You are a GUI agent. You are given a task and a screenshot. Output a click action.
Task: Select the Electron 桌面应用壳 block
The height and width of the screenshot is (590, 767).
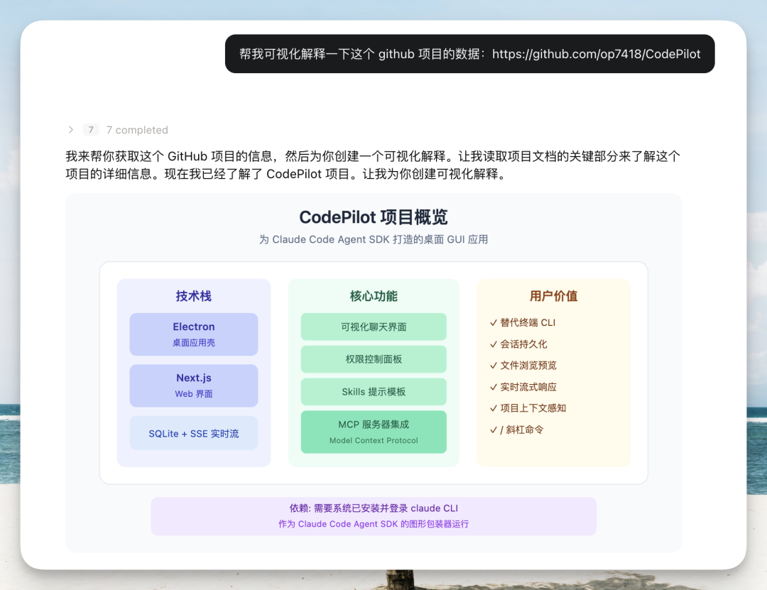[x=193, y=333]
